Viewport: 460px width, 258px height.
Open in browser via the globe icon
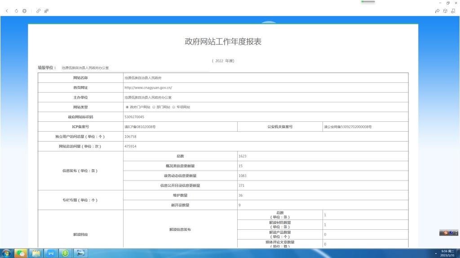click(24, 11)
